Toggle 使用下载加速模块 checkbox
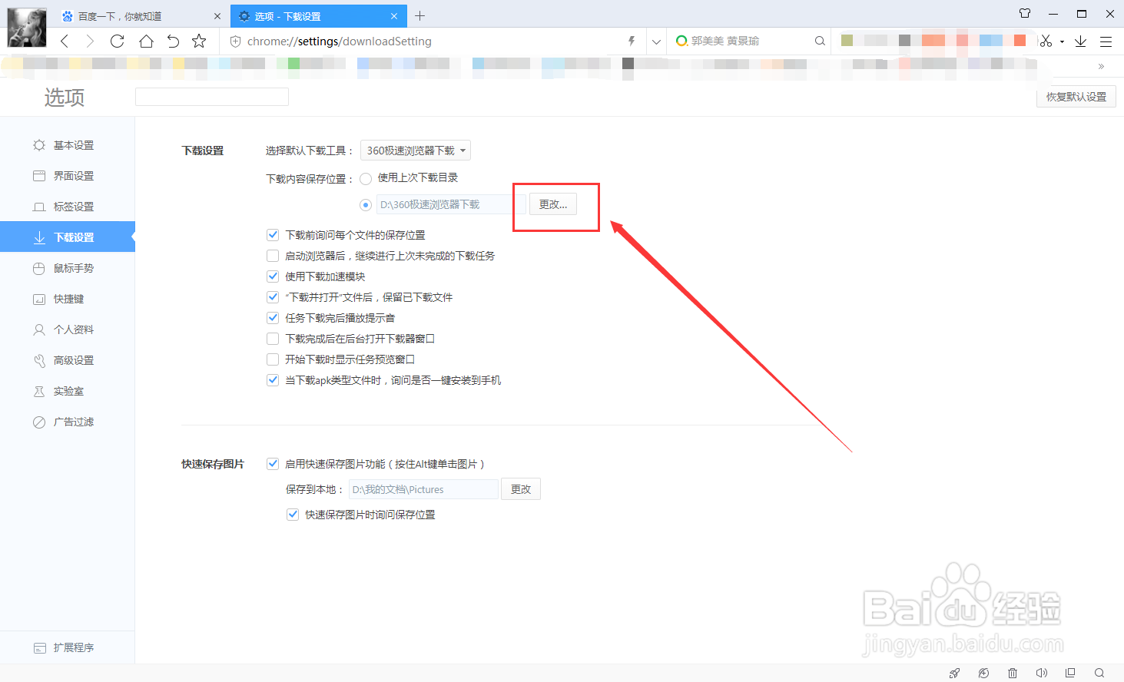Image resolution: width=1124 pixels, height=682 pixels. click(x=273, y=276)
